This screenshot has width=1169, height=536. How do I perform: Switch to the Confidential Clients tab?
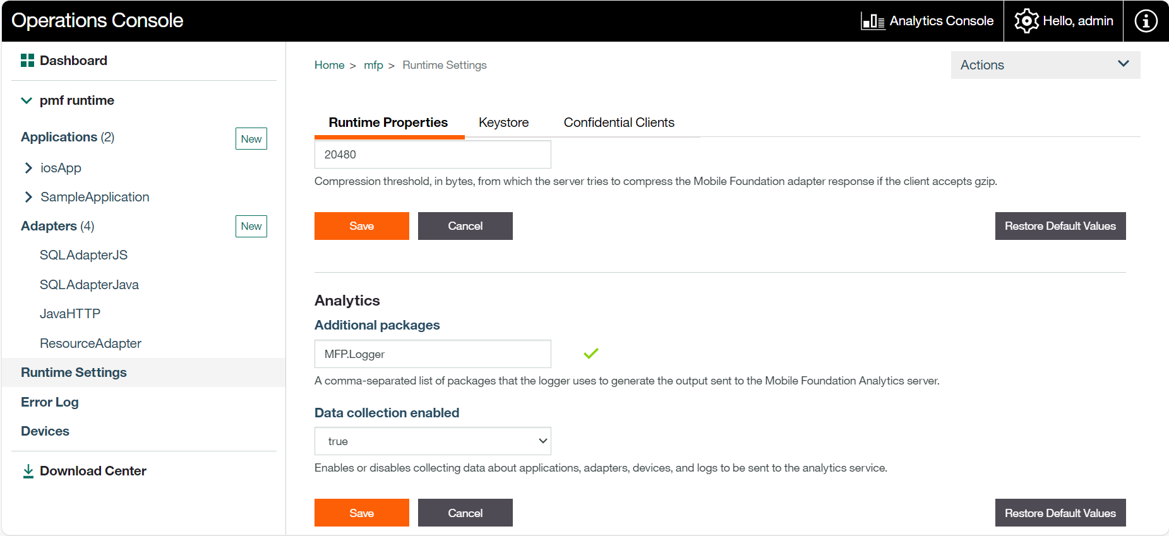coord(618,122)
